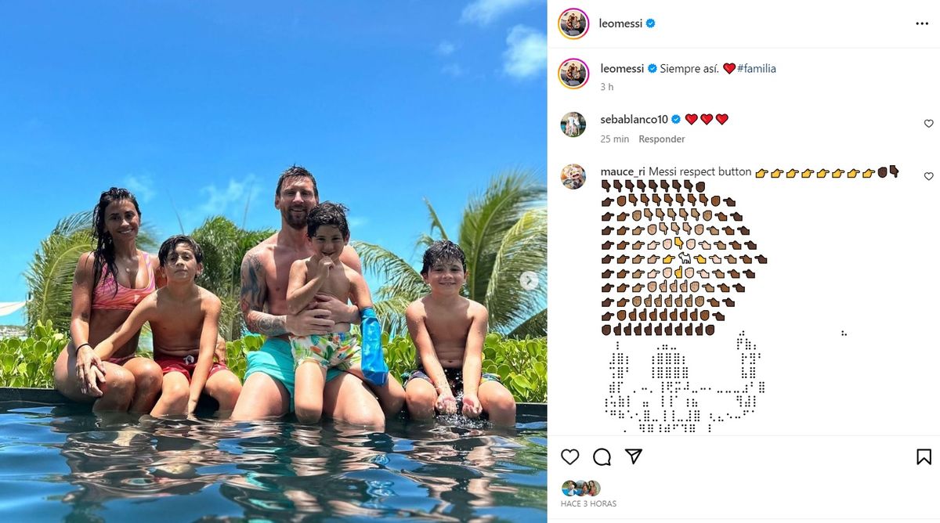Viewport: 940px width, 523px height.
Task: Open the leomessi username in the header
Action: click(x=621, y=23)
